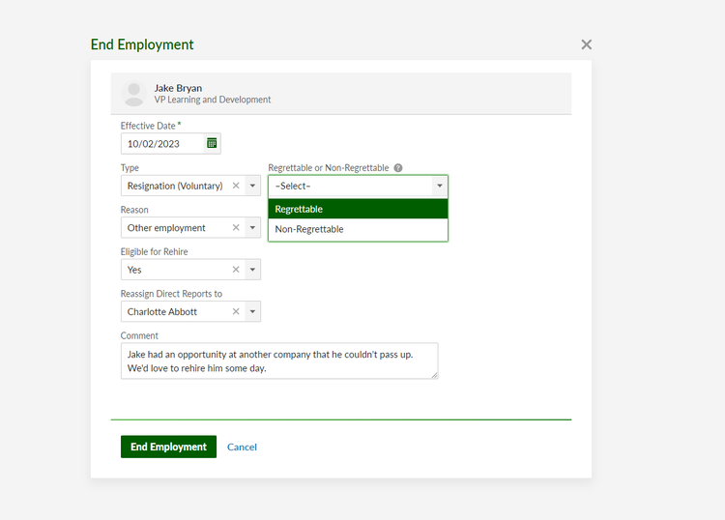This screenshot has height=520, width=725.
Task: Remove Charlotte Abbott from reassign field
Action: 236,312
